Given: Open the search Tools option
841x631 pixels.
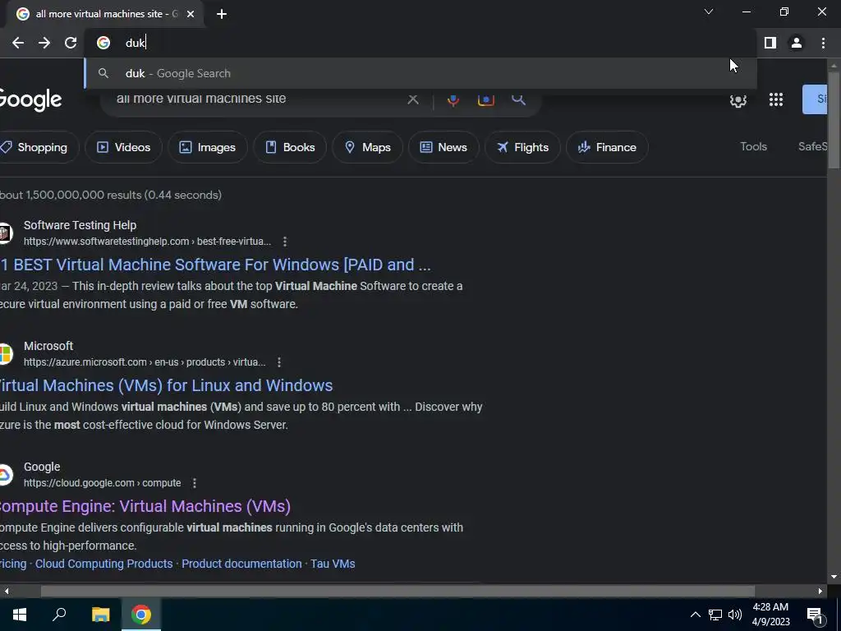Looking at the screenshot, I should (753, 146).
